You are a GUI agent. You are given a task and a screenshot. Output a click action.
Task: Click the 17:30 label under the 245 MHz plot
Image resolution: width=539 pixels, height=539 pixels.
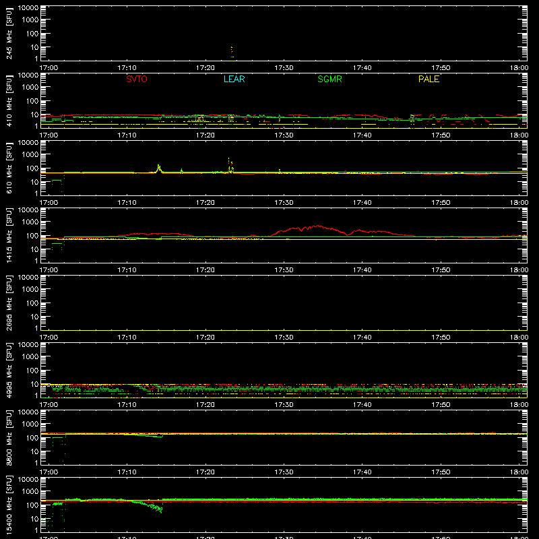click(284, 68)
